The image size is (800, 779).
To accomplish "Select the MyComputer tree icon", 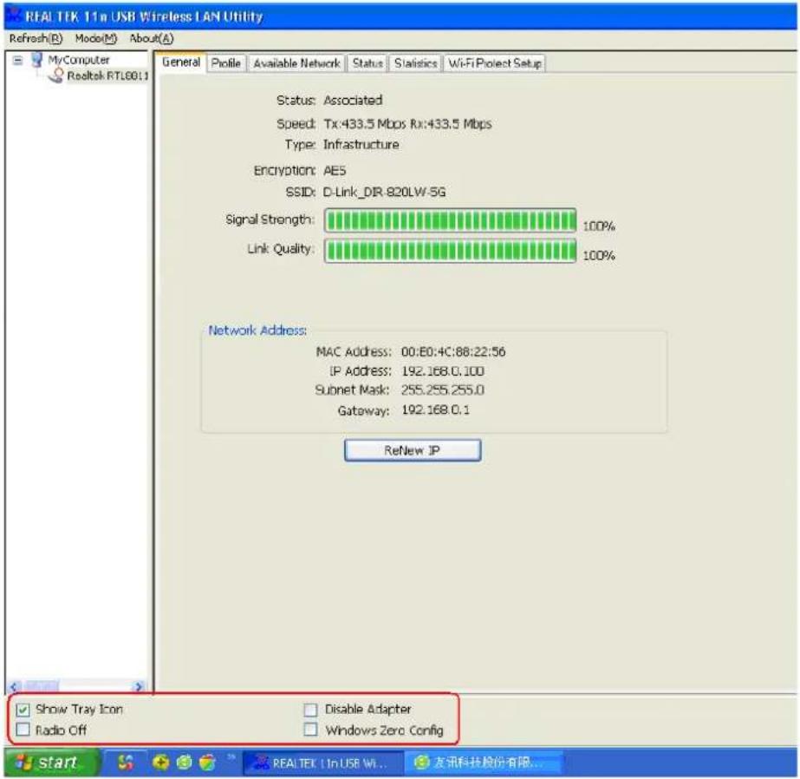I will (x=36, y=59).
